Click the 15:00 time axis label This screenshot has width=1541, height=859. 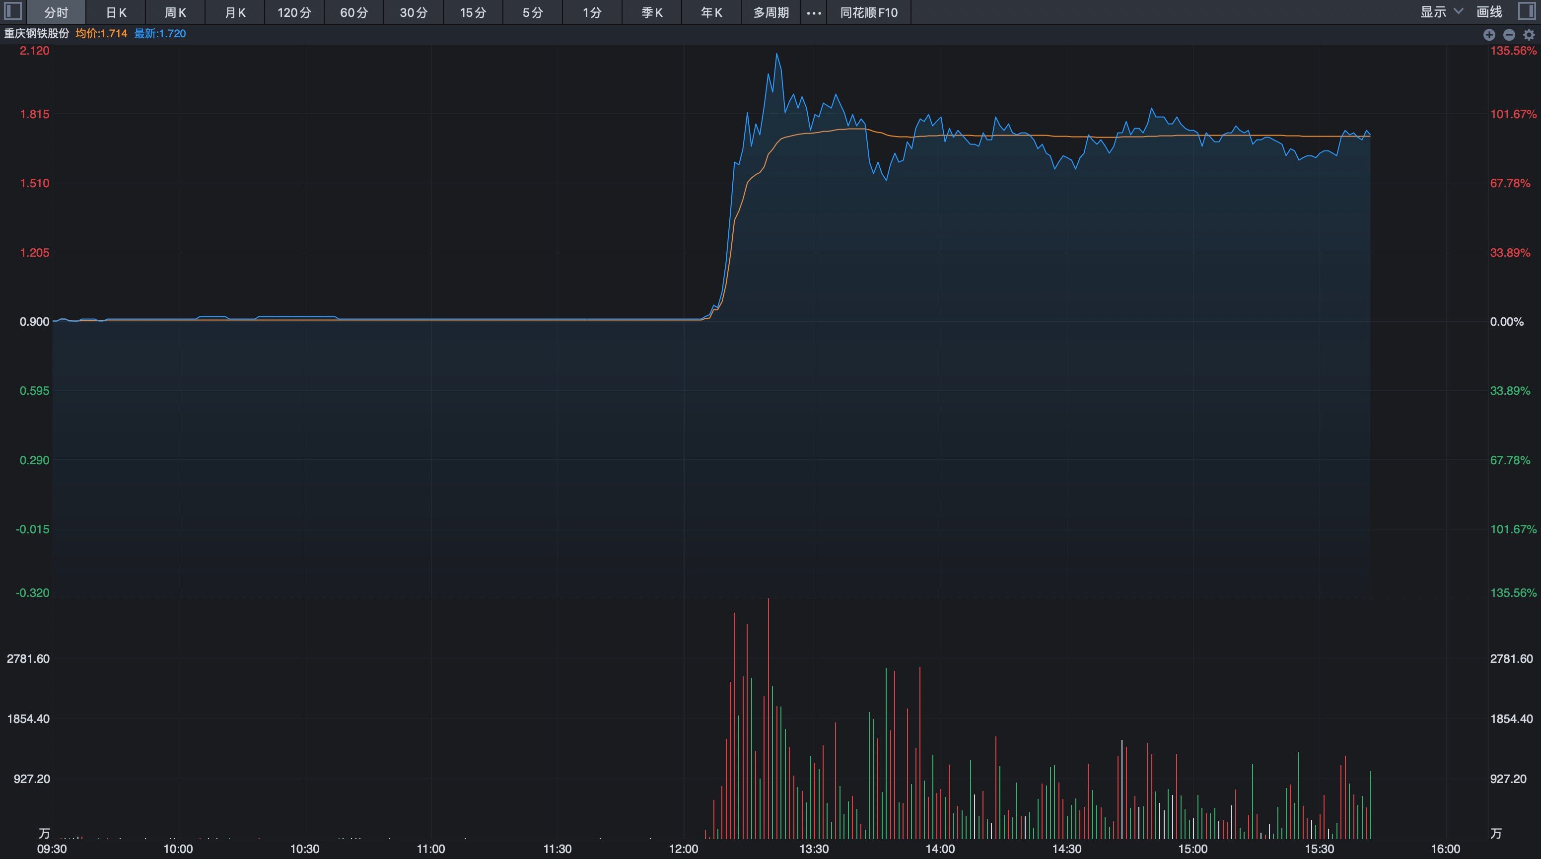pos(1193,849)
